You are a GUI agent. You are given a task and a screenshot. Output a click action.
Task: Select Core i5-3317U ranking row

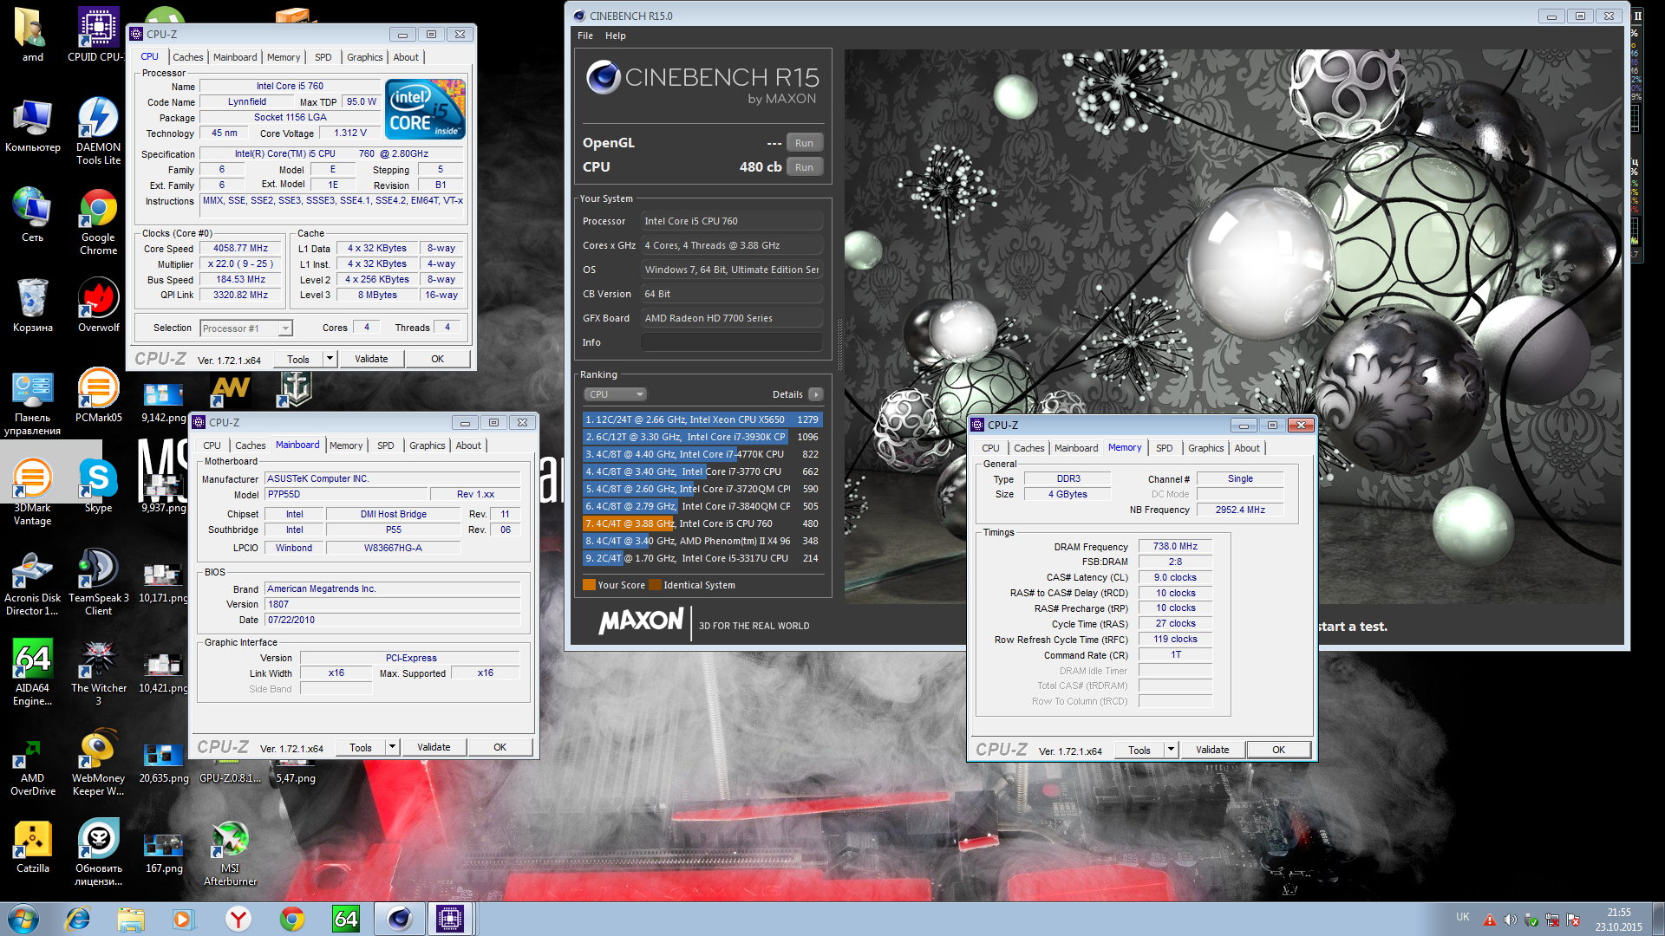pos(702,558)
